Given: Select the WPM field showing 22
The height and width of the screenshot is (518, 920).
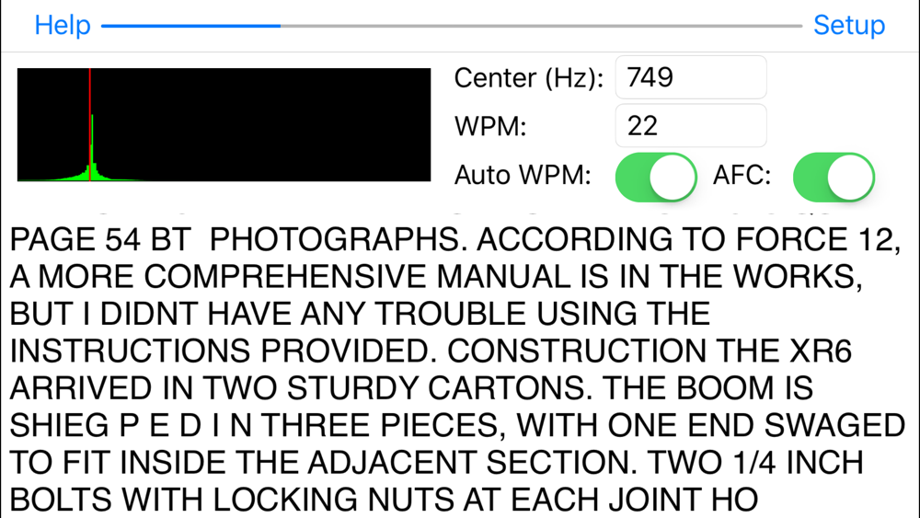Looking at the screenshot, I should (x=691, y=125).
